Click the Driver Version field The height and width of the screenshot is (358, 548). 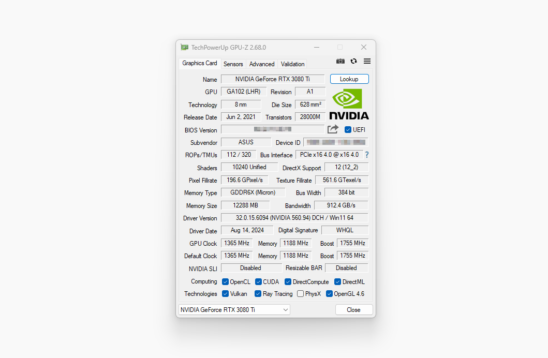tap(294, 218)
